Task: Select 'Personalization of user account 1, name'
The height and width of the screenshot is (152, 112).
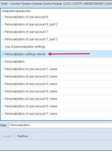Action: (x=31, y=69)
